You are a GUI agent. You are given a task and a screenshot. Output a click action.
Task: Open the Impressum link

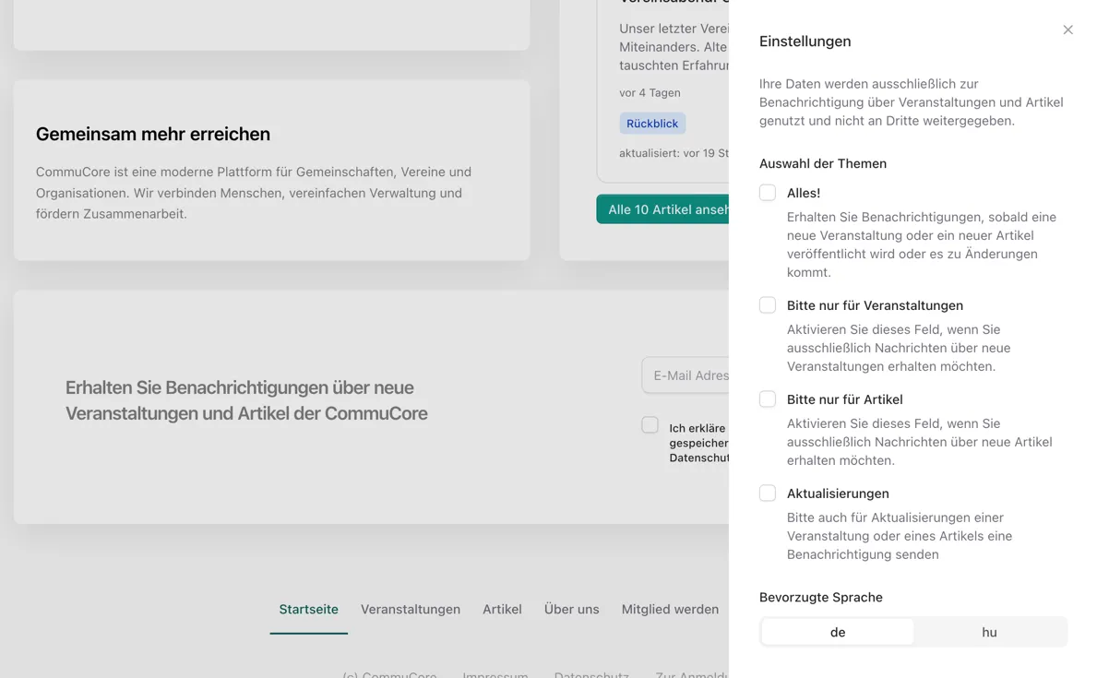(x=495, y=675)
